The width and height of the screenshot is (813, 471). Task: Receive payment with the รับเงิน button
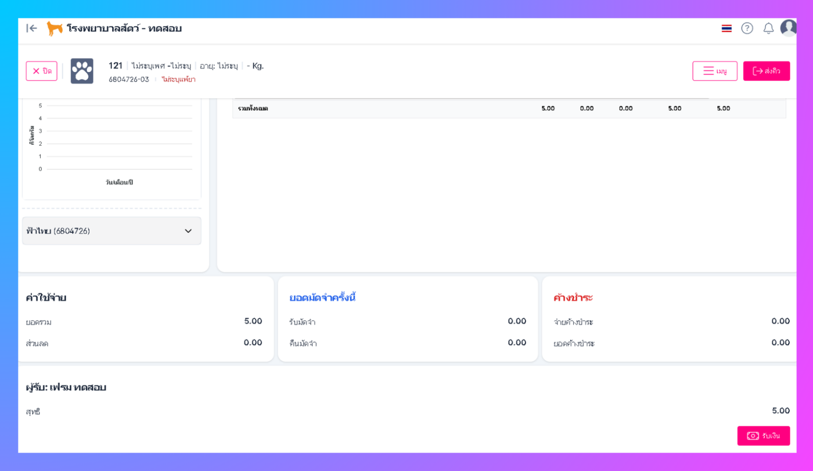(764, 436)
